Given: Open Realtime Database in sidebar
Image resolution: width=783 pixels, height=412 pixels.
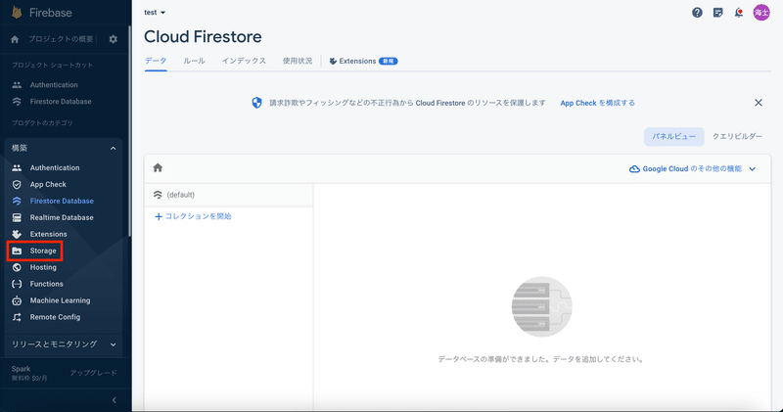Looking at the screenshot, I should [x=62, y=217].
